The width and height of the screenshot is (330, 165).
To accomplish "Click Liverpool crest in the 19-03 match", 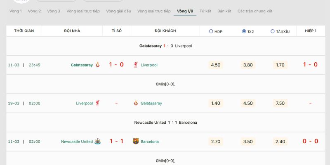I will pos(98,103).
